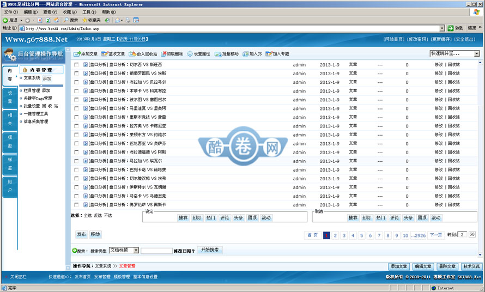This screenshot has width=485, height=292.
Task: Check the box for 里斯本竞技 VS 费雷 row
Action: tap(76, 118)
